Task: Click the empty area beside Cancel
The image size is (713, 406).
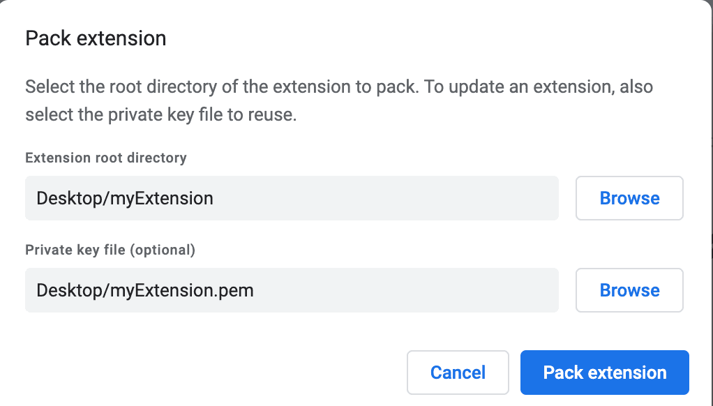Action: (x=279, y=372)
